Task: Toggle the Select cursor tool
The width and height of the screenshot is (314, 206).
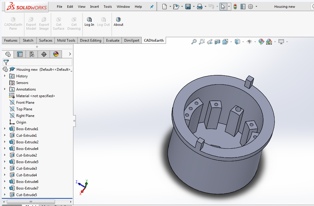Action: pos(223,7)
